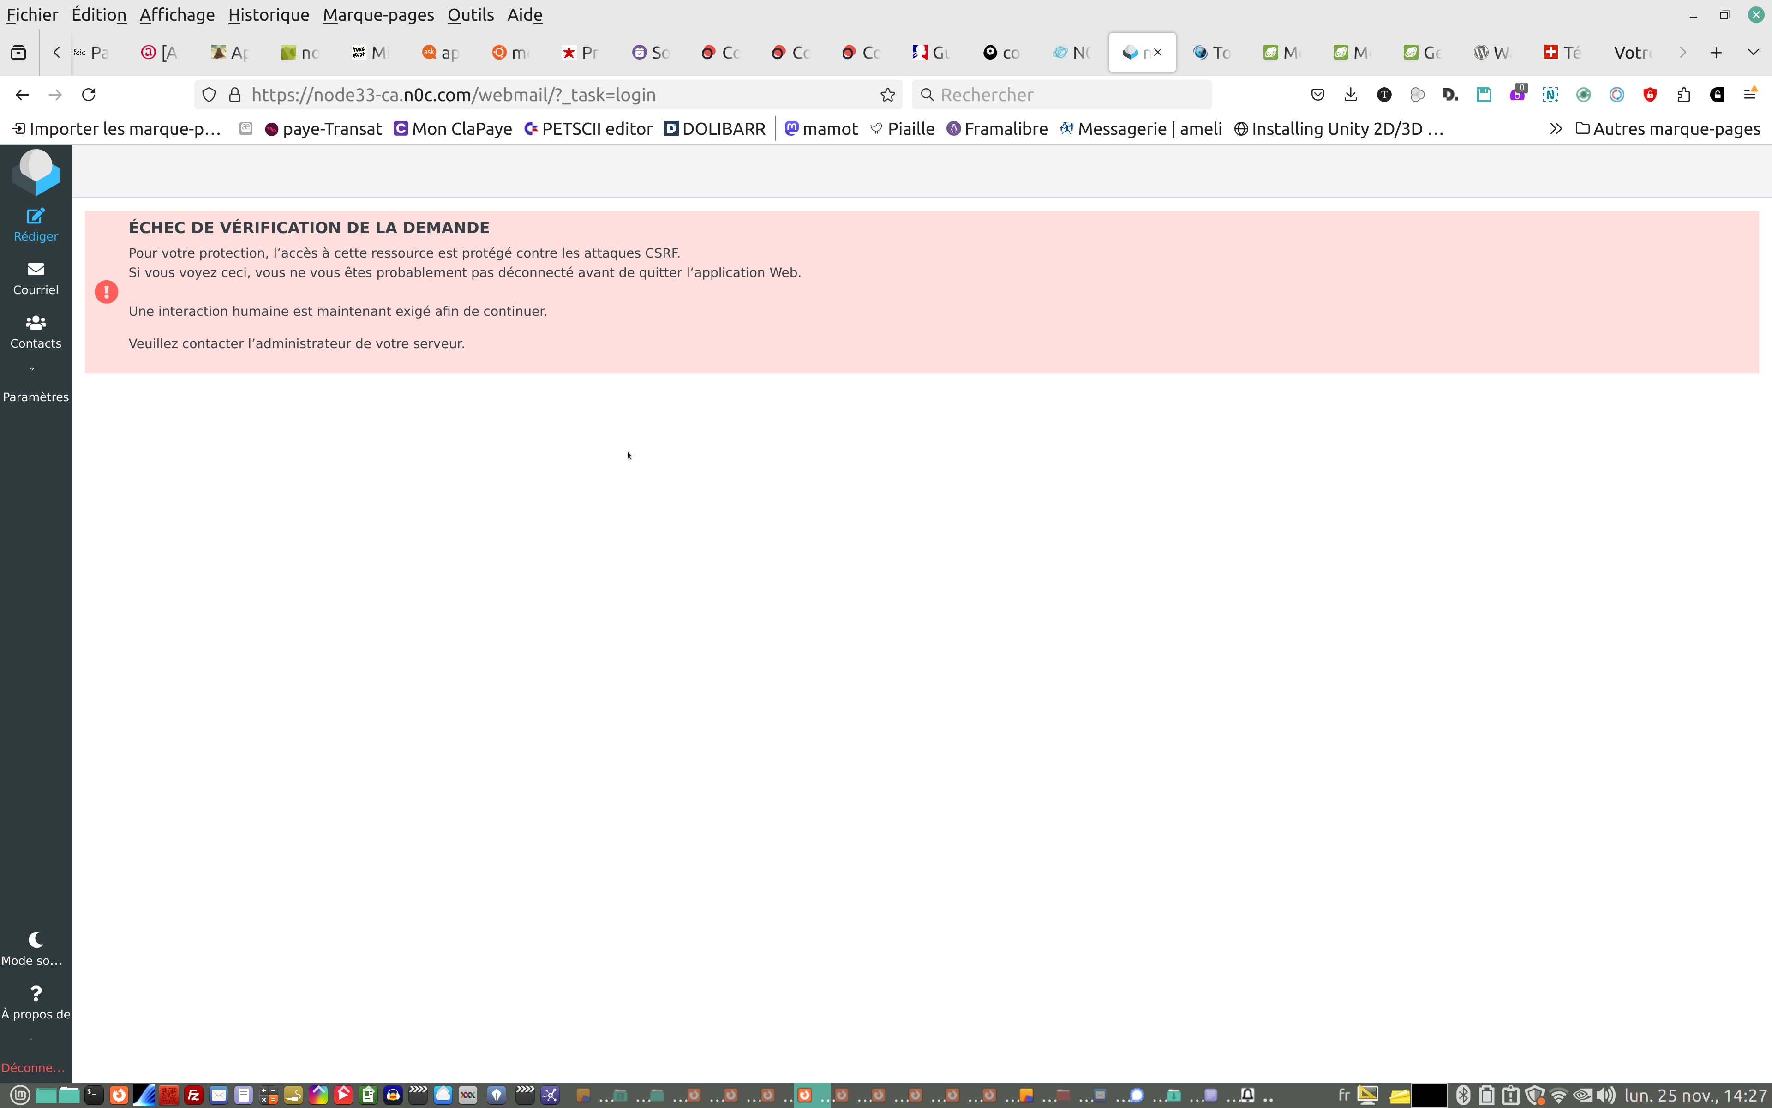Open the extensions puzzle icon
Image resolution: width=1772 pixels, height=1108 pixels.
coord(1683,95)
